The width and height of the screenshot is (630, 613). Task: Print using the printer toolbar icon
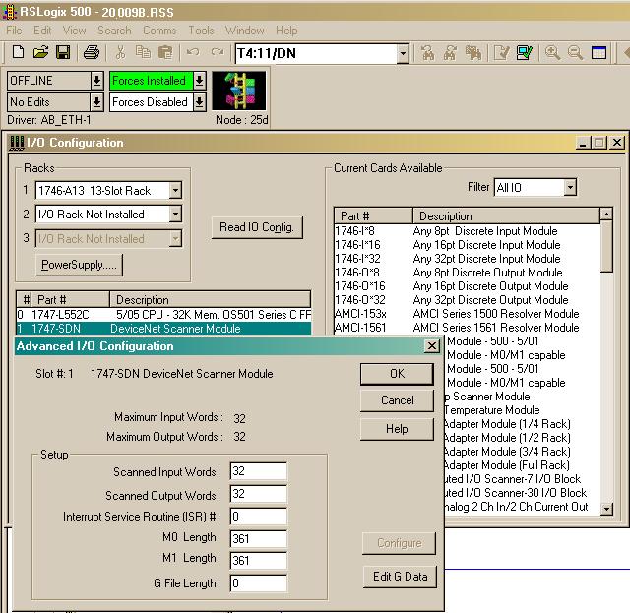click(x=92, y=52)
